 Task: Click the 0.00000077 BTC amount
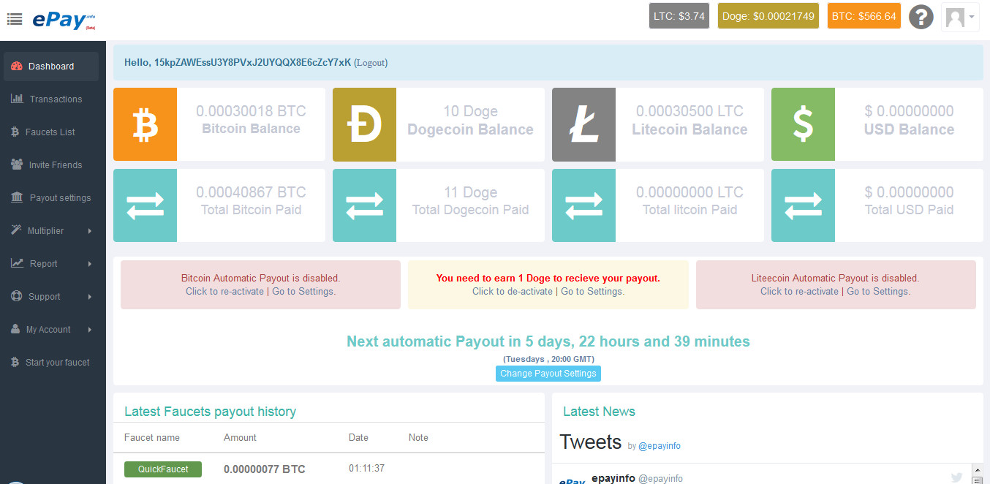tap(265, 469)
